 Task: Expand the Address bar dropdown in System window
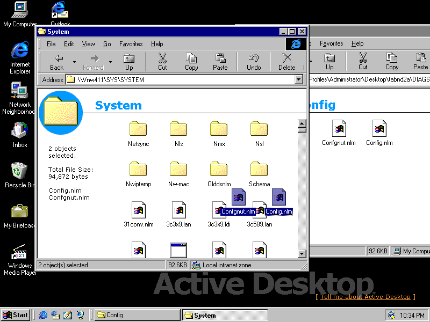click(x=299, y=79)
